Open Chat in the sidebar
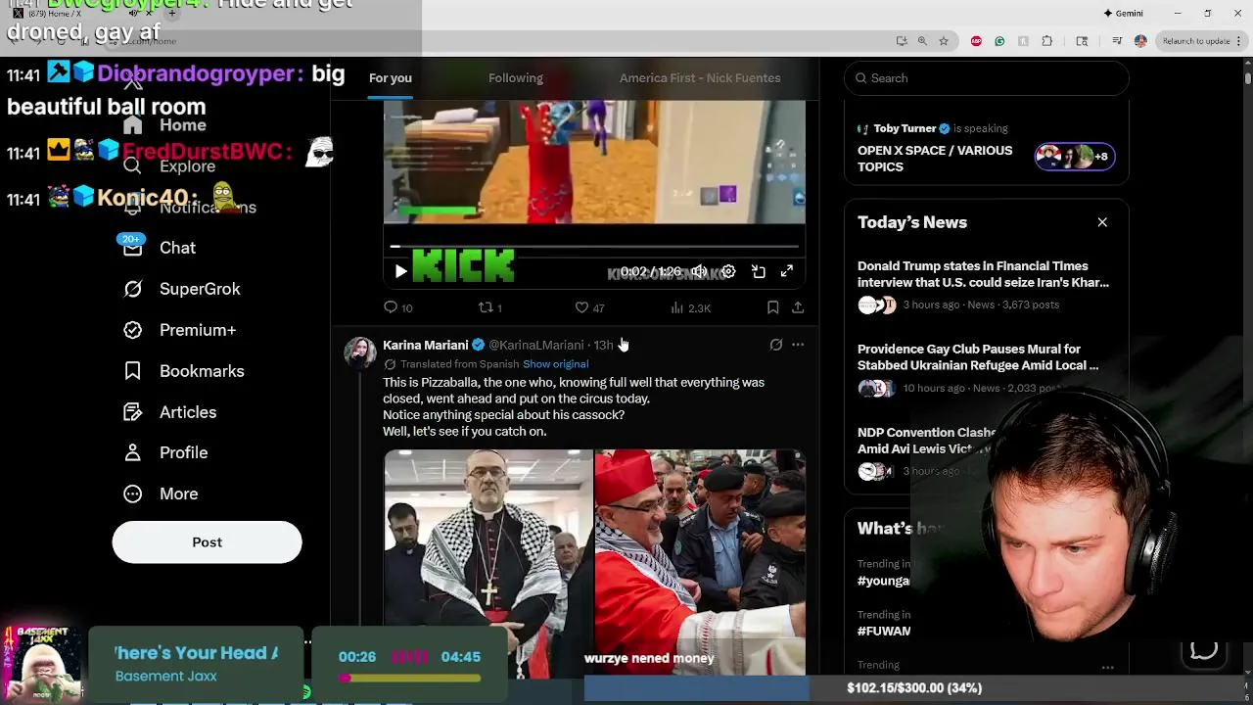This screenshot has width=1253, height=705. [160, 248]
